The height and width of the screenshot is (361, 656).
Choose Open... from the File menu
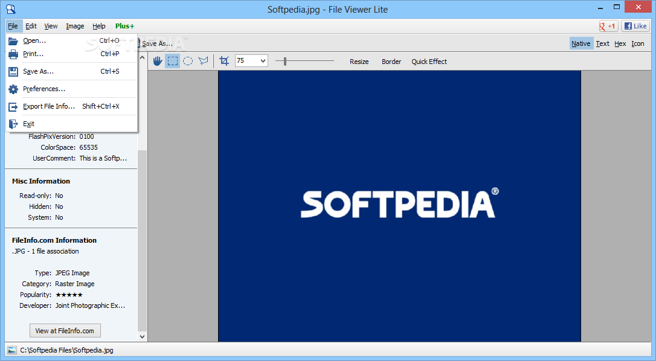(72, 40)
